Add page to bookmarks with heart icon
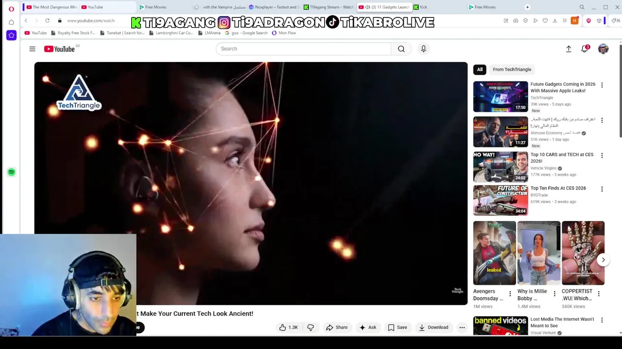The width and height of the screenshot is (622, 349). point(545,20)
